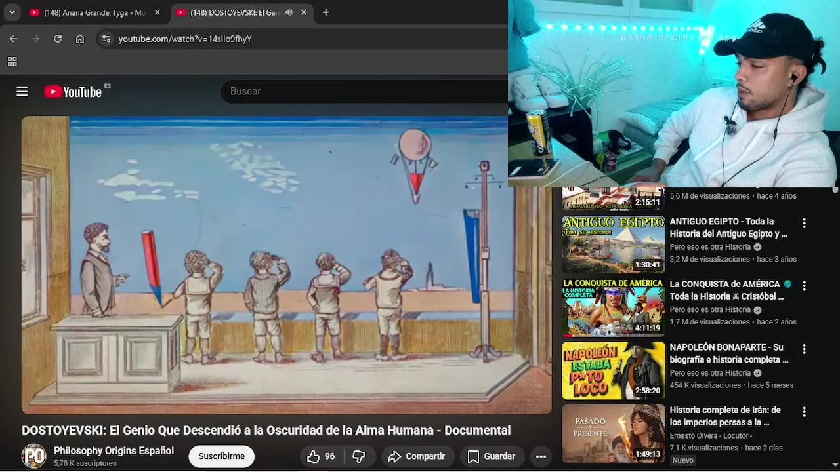Open options menu for Historia de Irán video

804,412
